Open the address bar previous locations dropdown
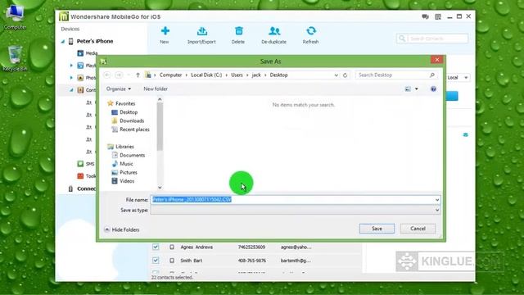The width and height of the screenshot is (524, 295). click(x=337, y=75)
